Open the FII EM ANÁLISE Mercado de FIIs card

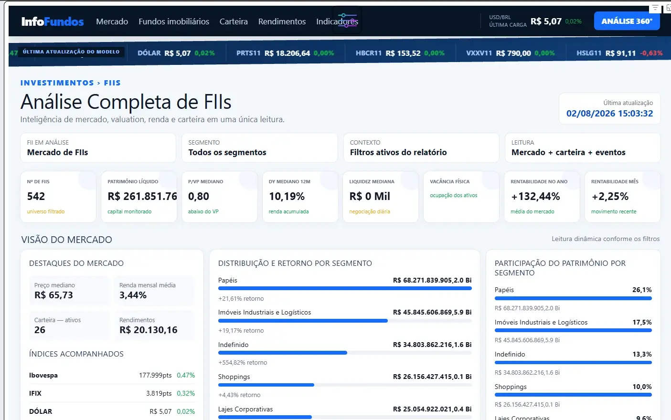(x=98, y=148)
